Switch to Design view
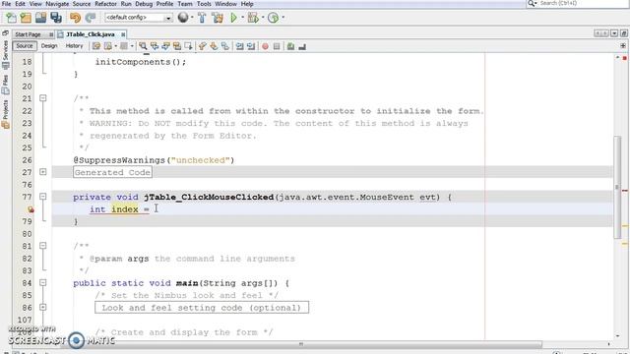Image resolution: width=630 pixels, height=354 pixels. (x=49, y=46)
